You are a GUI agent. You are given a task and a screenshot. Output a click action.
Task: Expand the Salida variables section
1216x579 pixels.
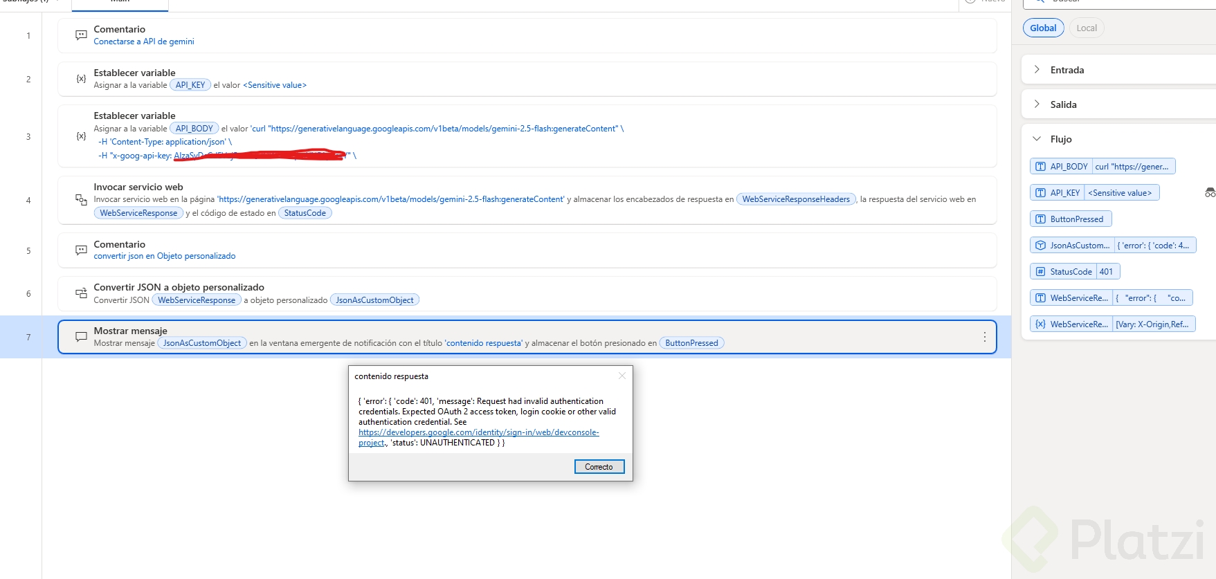[1037, 104]
